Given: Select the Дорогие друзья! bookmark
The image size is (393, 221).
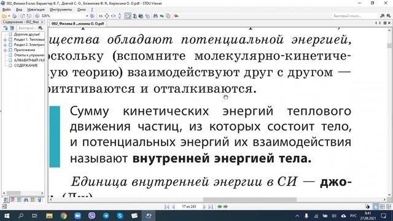Looking at the screenshot, I should point(27,34).
